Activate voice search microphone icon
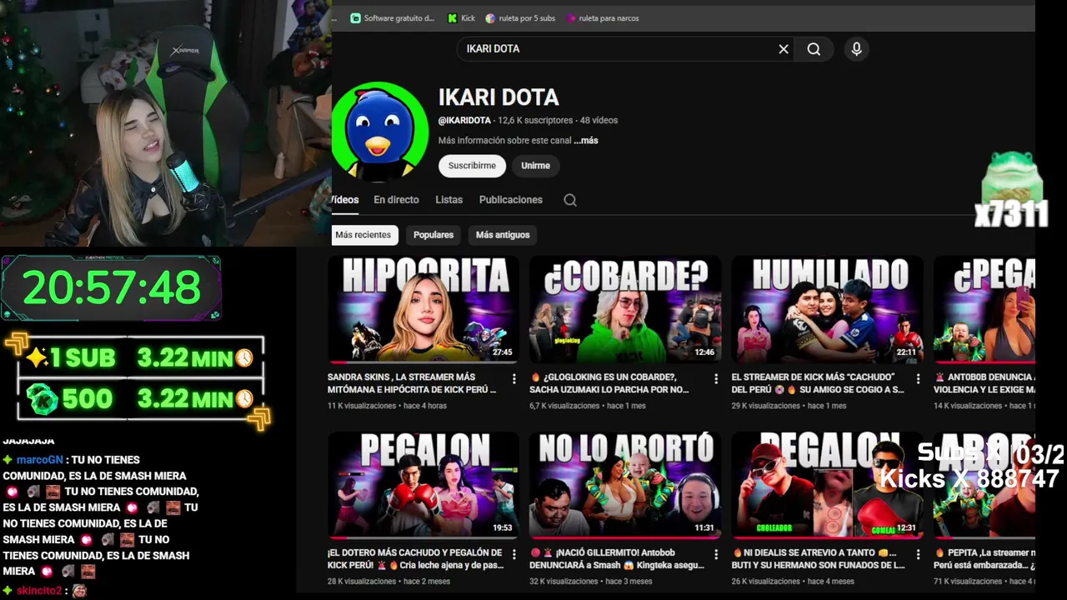 click(x=856, y=49)
